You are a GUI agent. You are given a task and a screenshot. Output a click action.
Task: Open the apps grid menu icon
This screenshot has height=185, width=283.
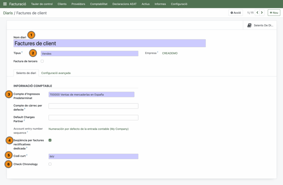tap(5, 4)
